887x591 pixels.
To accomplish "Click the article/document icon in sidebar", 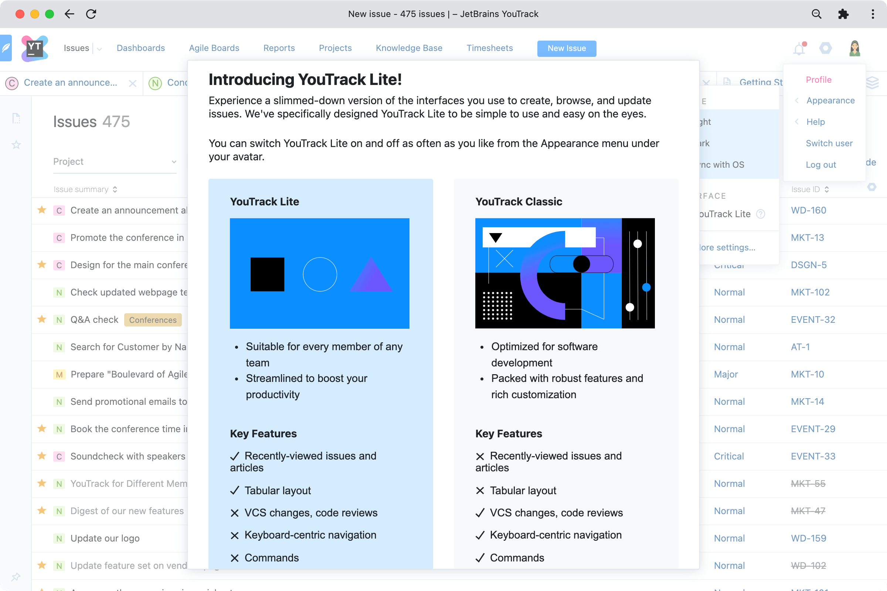I will (17, 116).
